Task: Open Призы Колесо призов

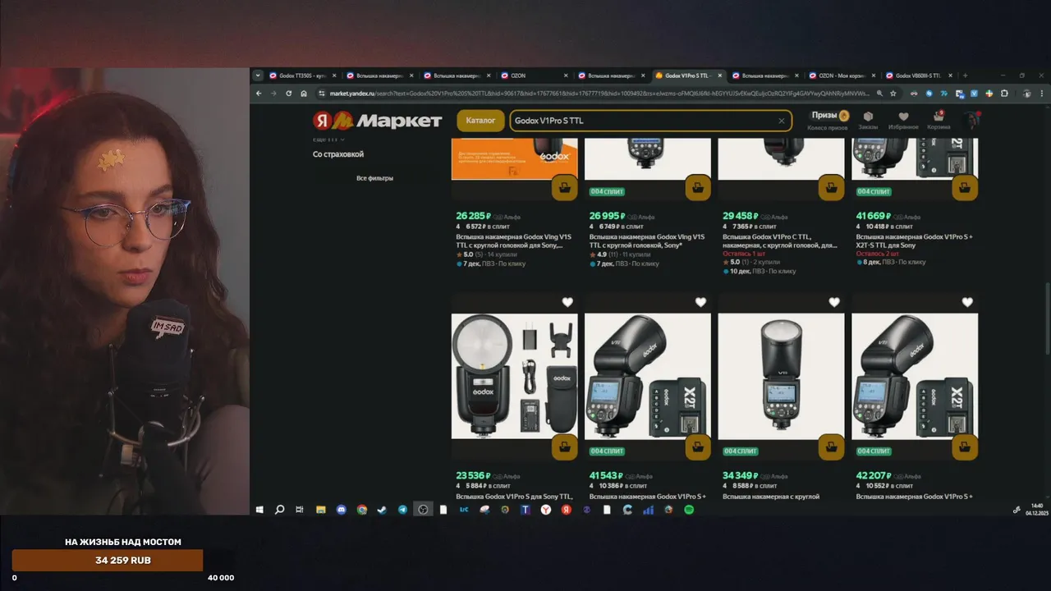Action: [x=828, y=120]
